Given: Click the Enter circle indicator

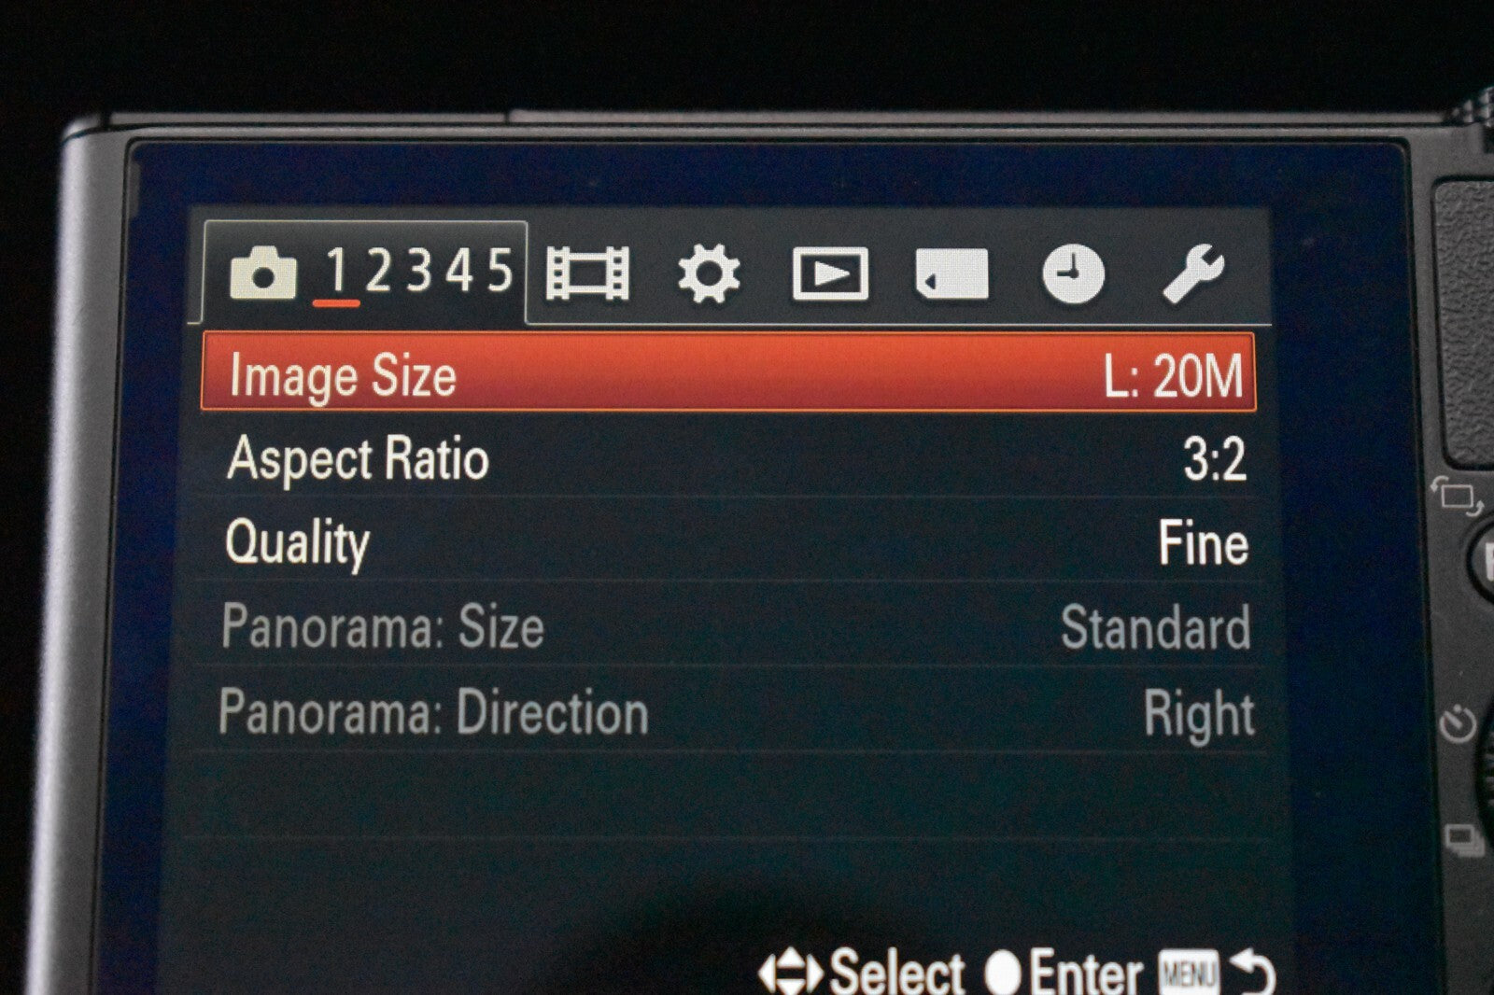Looking at the screenshot, I should pyautogui.click(x=1003, y=973).
